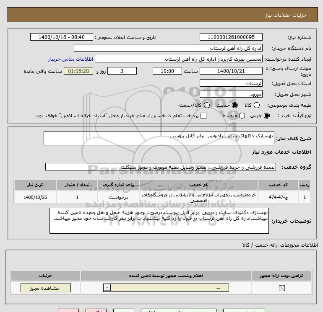Click the اطلاعات مجوزهای ارائه خدمت heading
The width and height of the screenshot is (323, 312).
280,245
